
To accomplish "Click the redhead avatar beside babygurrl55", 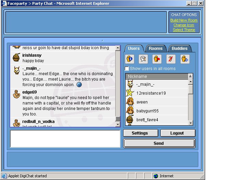I will point(130,111).
